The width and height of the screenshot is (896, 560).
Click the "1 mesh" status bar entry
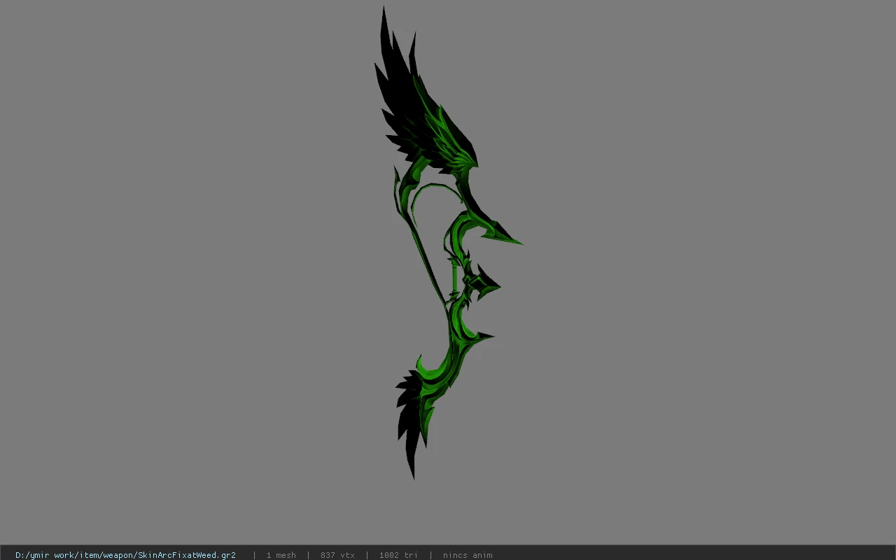(281, 555)
